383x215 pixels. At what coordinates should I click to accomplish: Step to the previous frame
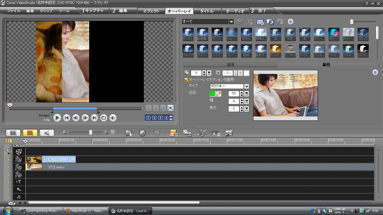[x=76, y=118]
